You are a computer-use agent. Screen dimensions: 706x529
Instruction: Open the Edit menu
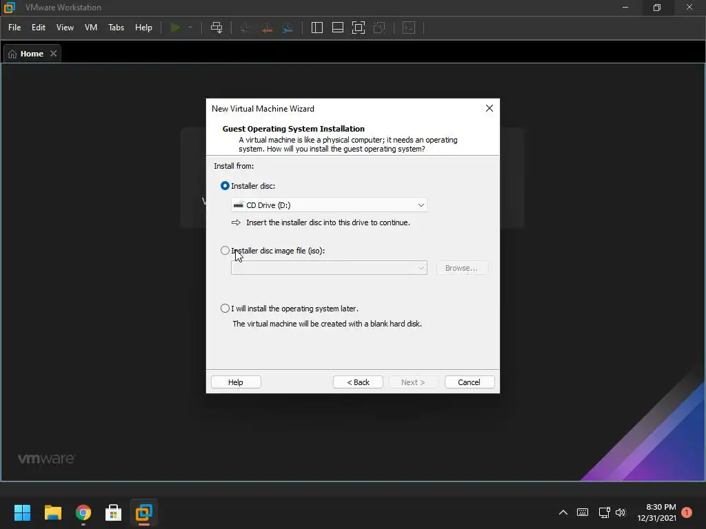pyautogui.click(x=39, y=28)
